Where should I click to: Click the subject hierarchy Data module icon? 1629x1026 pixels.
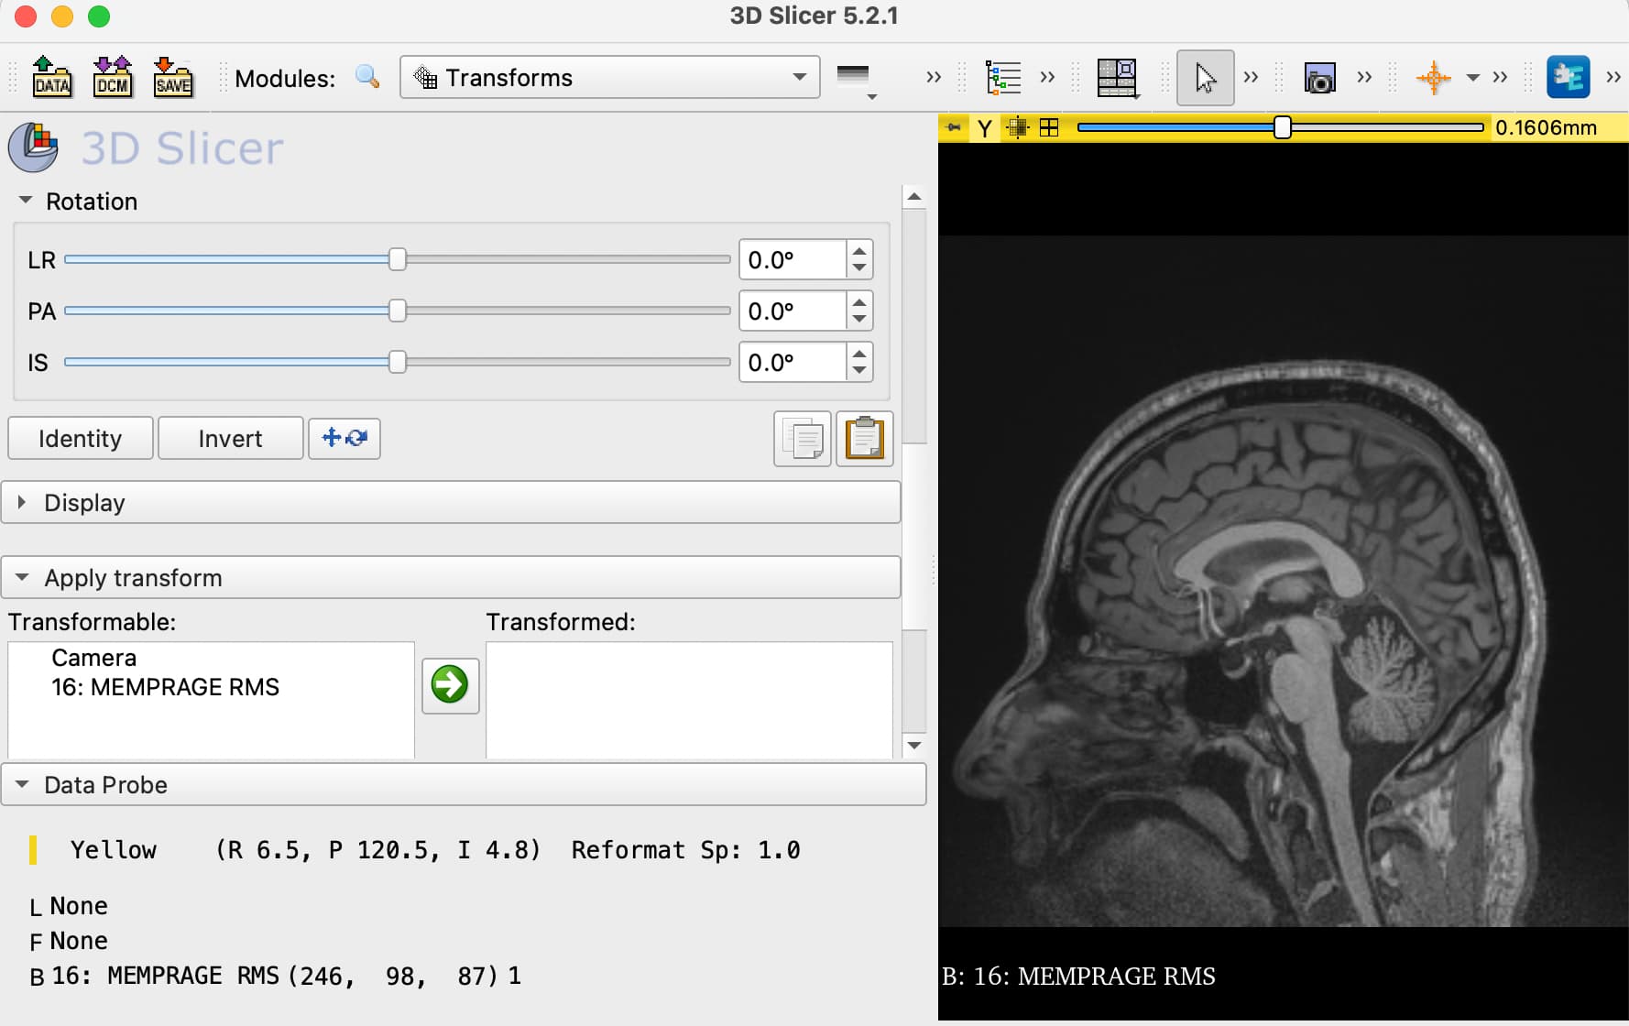(1003, 78)
